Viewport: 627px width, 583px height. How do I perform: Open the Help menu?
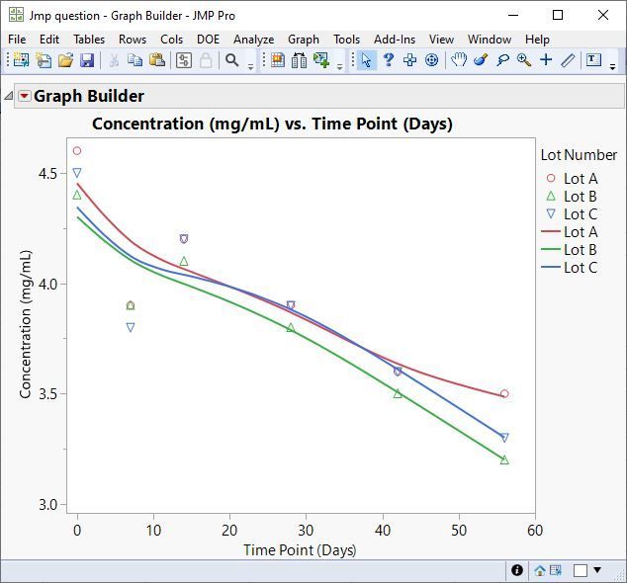point(537,40)
